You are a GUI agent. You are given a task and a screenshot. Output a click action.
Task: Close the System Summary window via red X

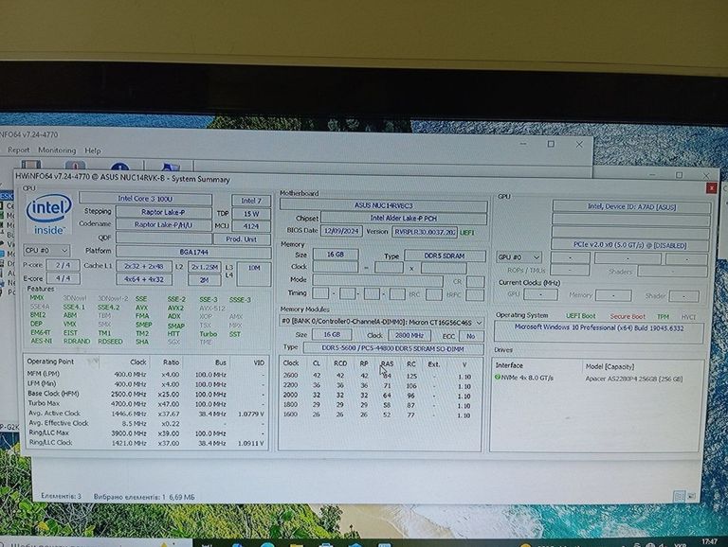tap(711, 188)
